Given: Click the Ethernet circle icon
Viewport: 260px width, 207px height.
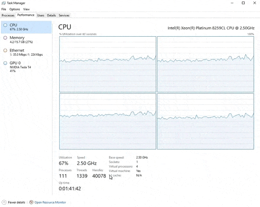Looking at the screenshot, I should point(5,50).
